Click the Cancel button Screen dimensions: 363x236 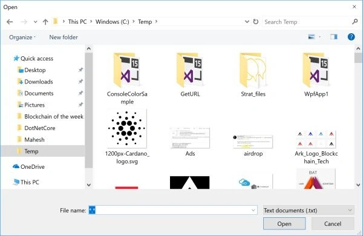click(x=332, y=224)
